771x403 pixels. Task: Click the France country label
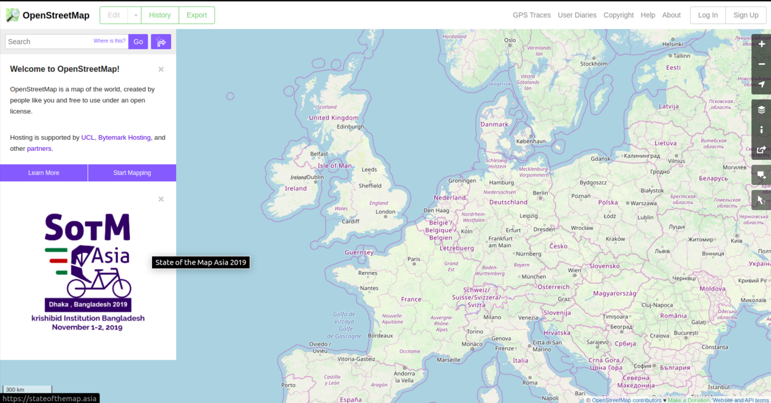coord(411,299)
